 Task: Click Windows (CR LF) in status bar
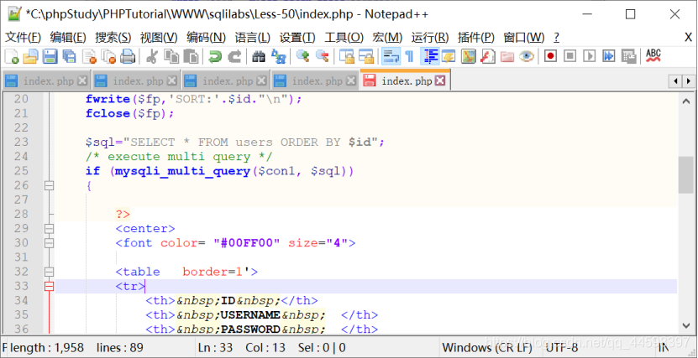pyautogui.click(x=487, y=347)
